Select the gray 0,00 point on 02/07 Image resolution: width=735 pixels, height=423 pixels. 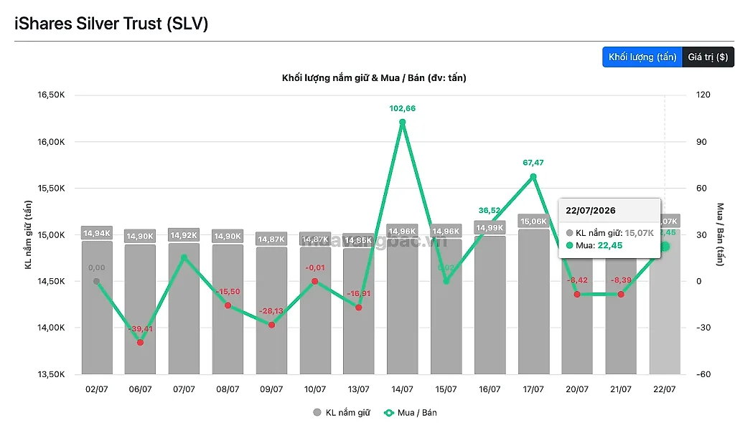[97, 282]
